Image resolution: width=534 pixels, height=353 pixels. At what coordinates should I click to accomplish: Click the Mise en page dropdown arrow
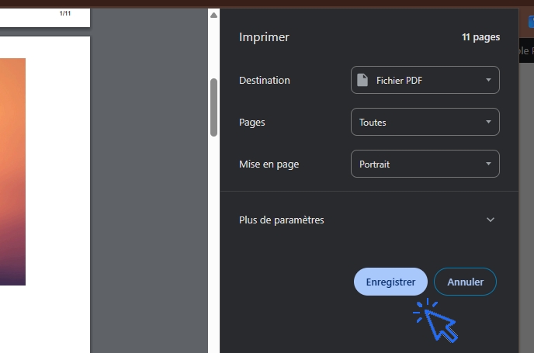click(x=488, y=164)
